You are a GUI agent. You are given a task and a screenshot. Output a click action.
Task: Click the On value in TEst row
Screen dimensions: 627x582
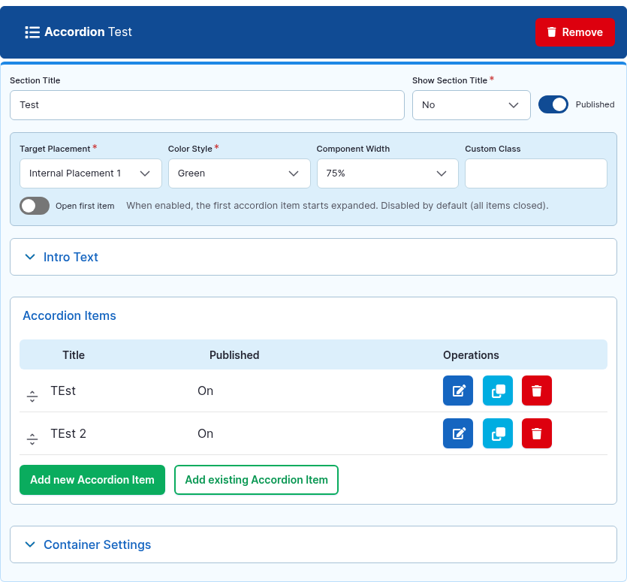click(205, 391)
